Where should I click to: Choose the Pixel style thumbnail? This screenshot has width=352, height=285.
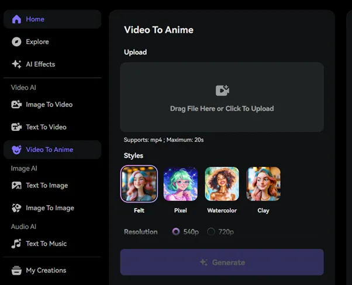[x=181, y=184]
